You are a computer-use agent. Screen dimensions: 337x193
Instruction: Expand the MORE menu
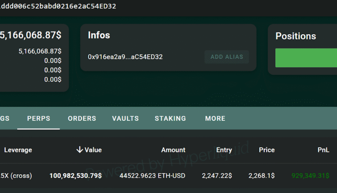[215, 118]
